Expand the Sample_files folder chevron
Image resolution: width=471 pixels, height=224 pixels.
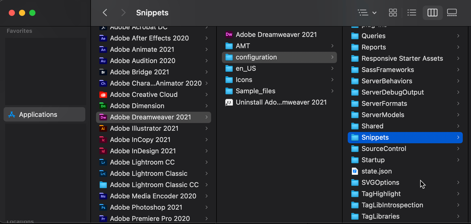(x=332, y=91)
